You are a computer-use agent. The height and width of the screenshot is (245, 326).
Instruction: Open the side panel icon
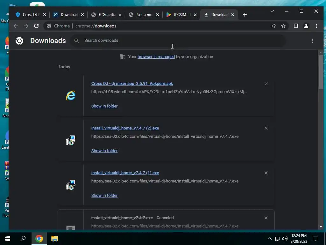click(296, 26)
